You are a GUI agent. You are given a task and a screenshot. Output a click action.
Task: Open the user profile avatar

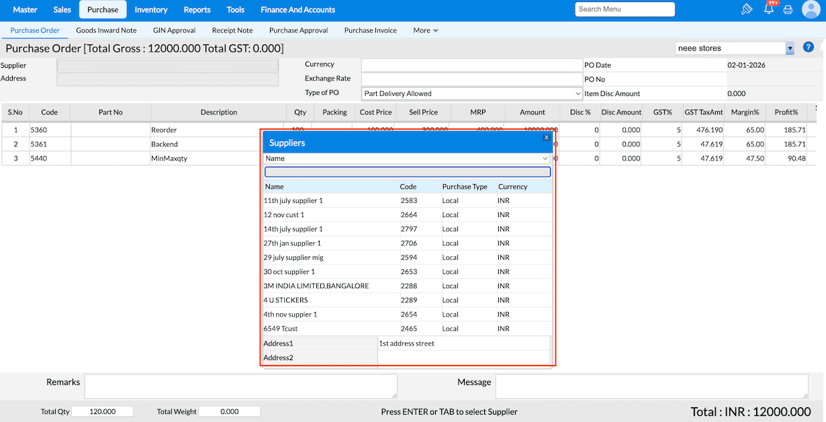click(811, 9)
